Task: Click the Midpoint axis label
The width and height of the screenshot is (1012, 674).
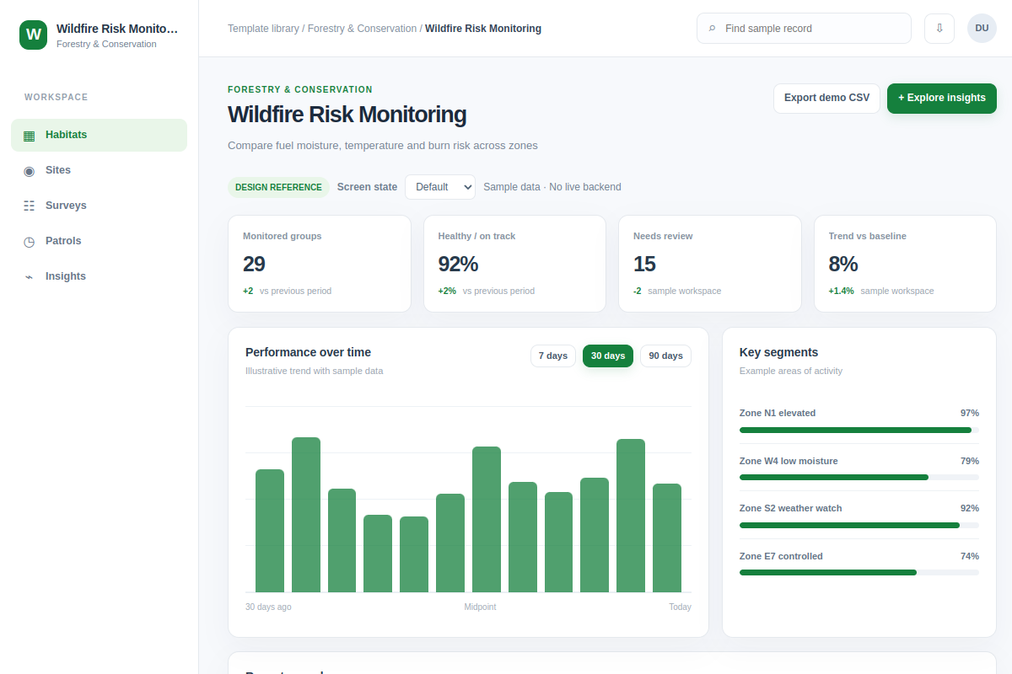Action: (x=480, y=607)
